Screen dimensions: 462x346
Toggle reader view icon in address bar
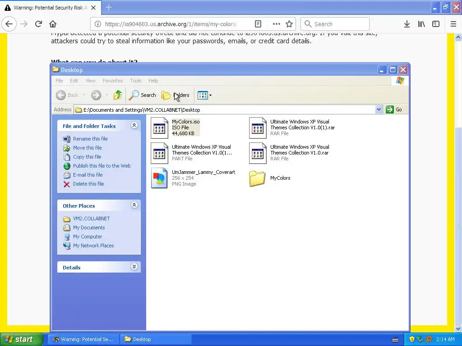pyautogui.click(x=258, y=24)
